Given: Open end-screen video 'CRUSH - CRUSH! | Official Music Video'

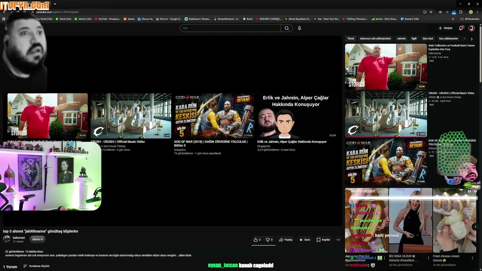Looking at the screenshot, I should pos(131,116).
